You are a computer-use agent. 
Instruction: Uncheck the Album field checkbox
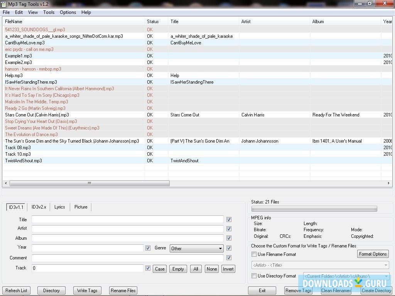pos(229,238)
